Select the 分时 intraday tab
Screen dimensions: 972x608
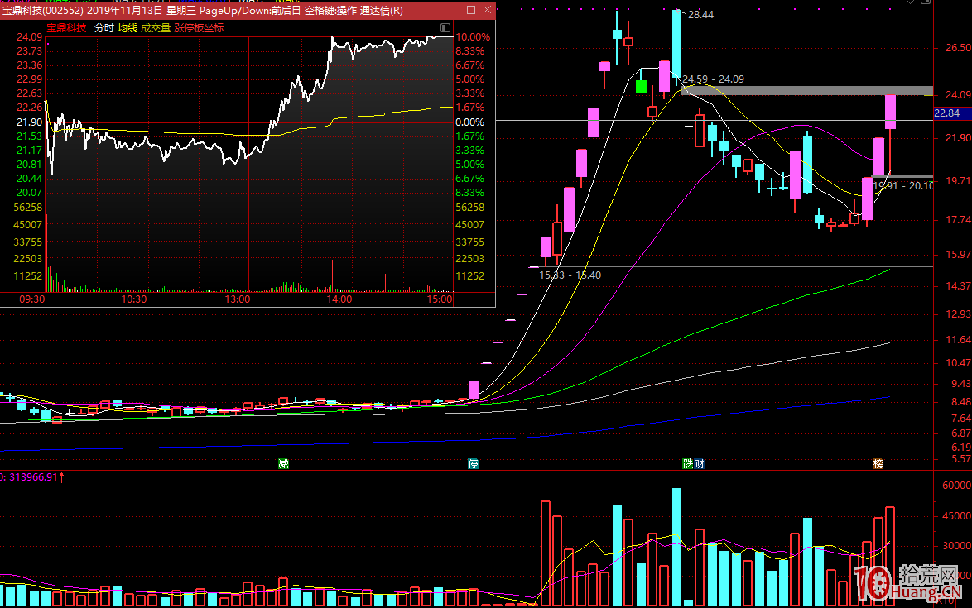(x=103, y=27)
